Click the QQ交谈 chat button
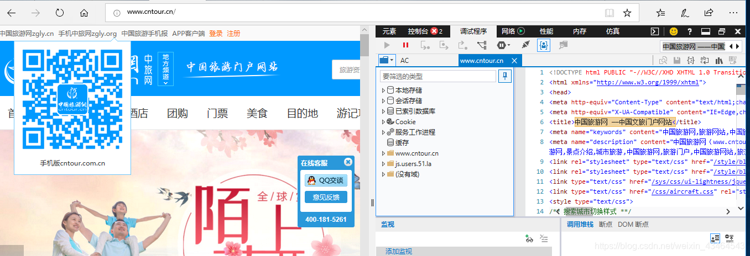Image resolution: width=750 pixels, height=256 pixels. click(326, 180)
